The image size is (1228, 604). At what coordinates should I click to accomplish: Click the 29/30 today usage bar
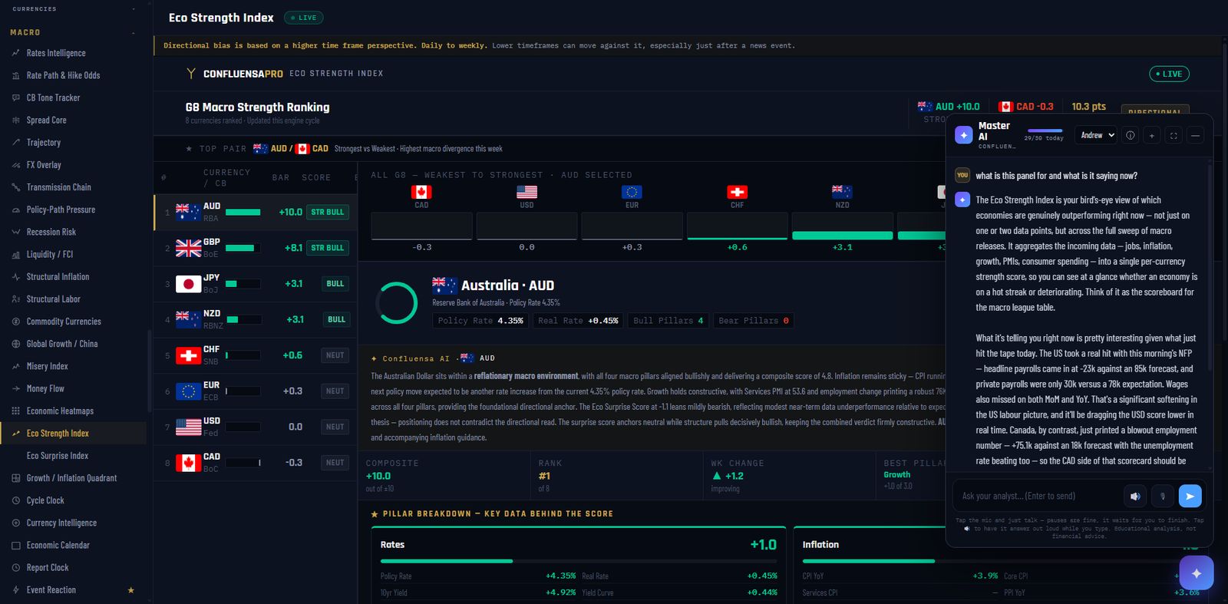pos(1045,130)
